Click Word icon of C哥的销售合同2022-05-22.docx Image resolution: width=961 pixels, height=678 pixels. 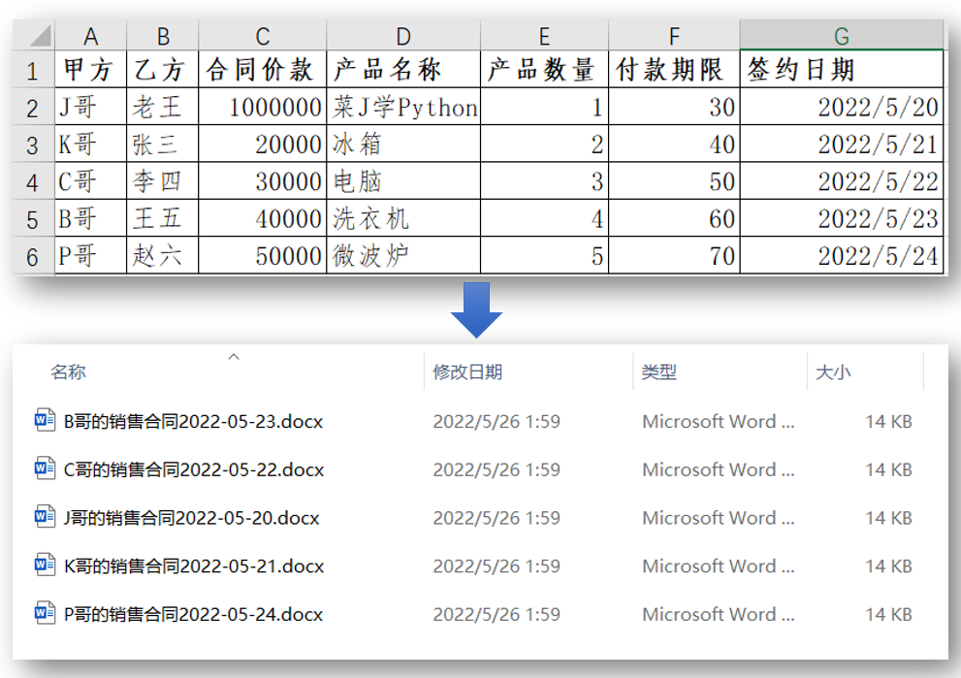45,468
